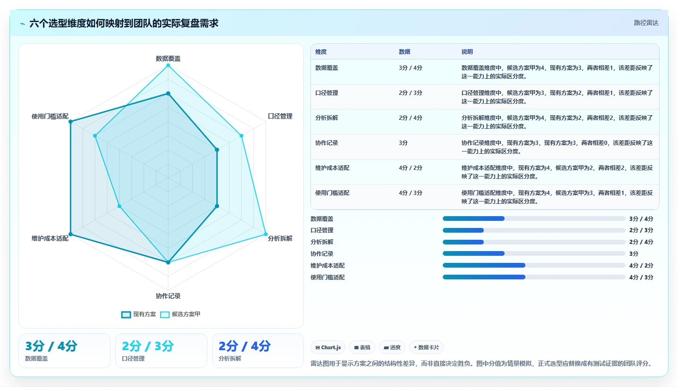Click the 协作记录 label in the progress list
678x387 pixels.
click(x=322, y=253)
